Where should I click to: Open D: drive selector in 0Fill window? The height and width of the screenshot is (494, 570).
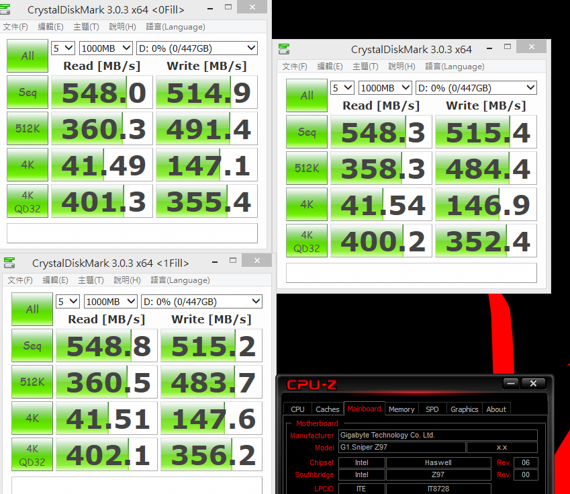pyautogui.click(x=197, y=48)
